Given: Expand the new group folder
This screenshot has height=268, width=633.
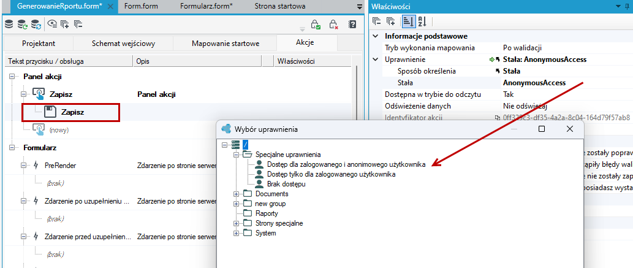Looking at the screenshot, I should tap(236, 204).
